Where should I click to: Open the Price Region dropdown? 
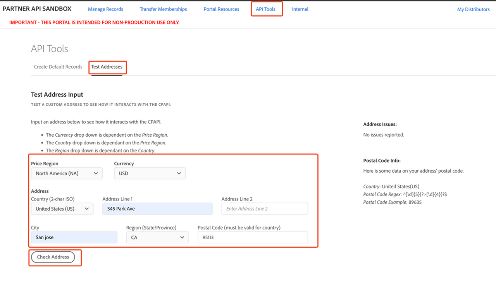click(x=67, y=173)
